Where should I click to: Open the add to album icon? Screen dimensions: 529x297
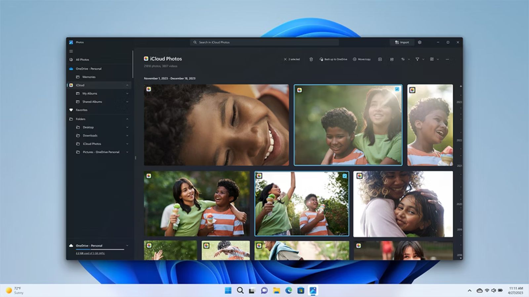[380, 59]
